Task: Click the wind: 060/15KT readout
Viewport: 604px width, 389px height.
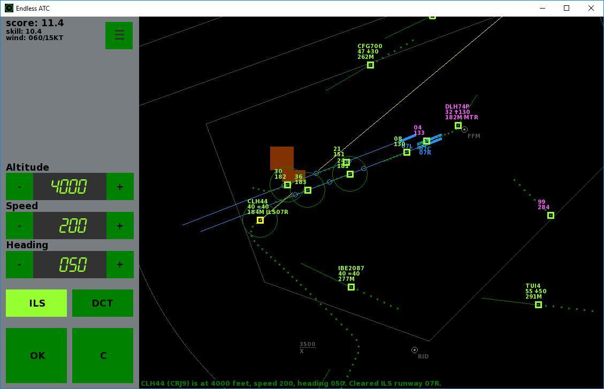Action: 34,38
